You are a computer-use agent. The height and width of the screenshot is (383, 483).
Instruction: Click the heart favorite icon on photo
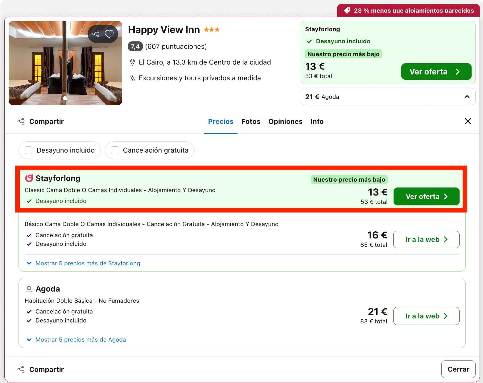109,34
